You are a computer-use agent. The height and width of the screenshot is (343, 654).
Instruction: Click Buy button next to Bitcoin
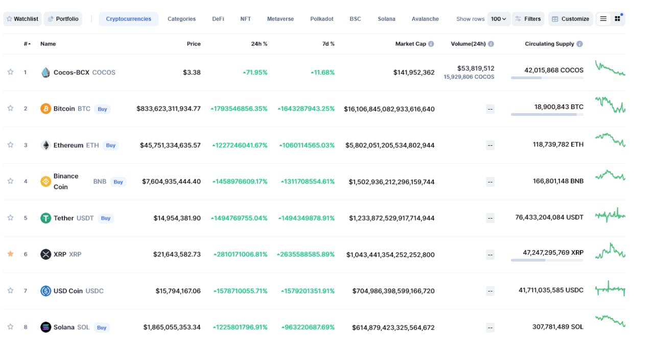tap(102, 109)
